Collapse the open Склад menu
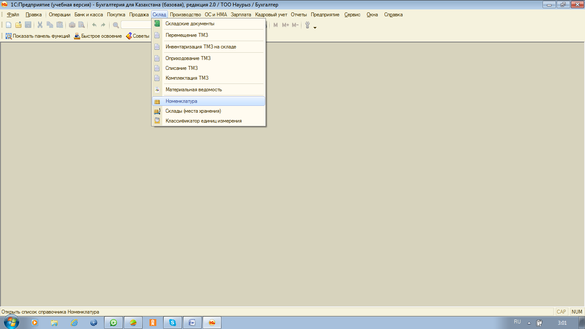Image resolution: width=585 pixels, height=329 pixels. tap(159, 15)
